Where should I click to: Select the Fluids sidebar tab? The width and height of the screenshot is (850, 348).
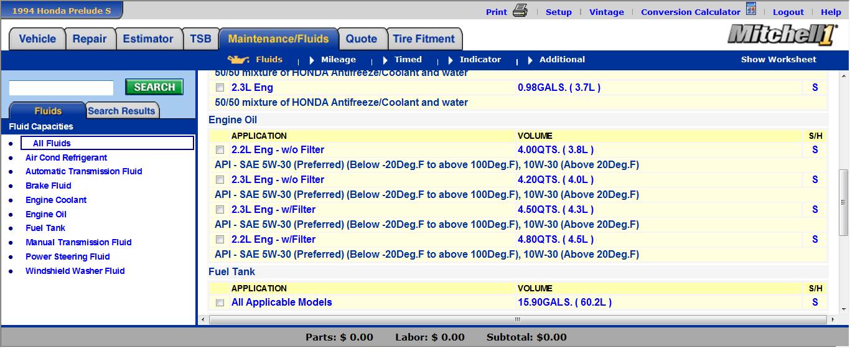click(x=48, y=111)
